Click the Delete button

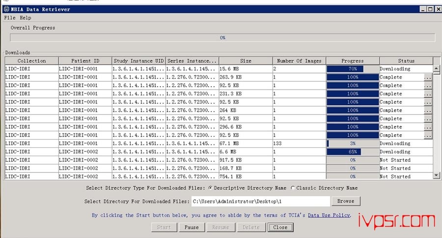pyautogui.click(x=251, y=227)
